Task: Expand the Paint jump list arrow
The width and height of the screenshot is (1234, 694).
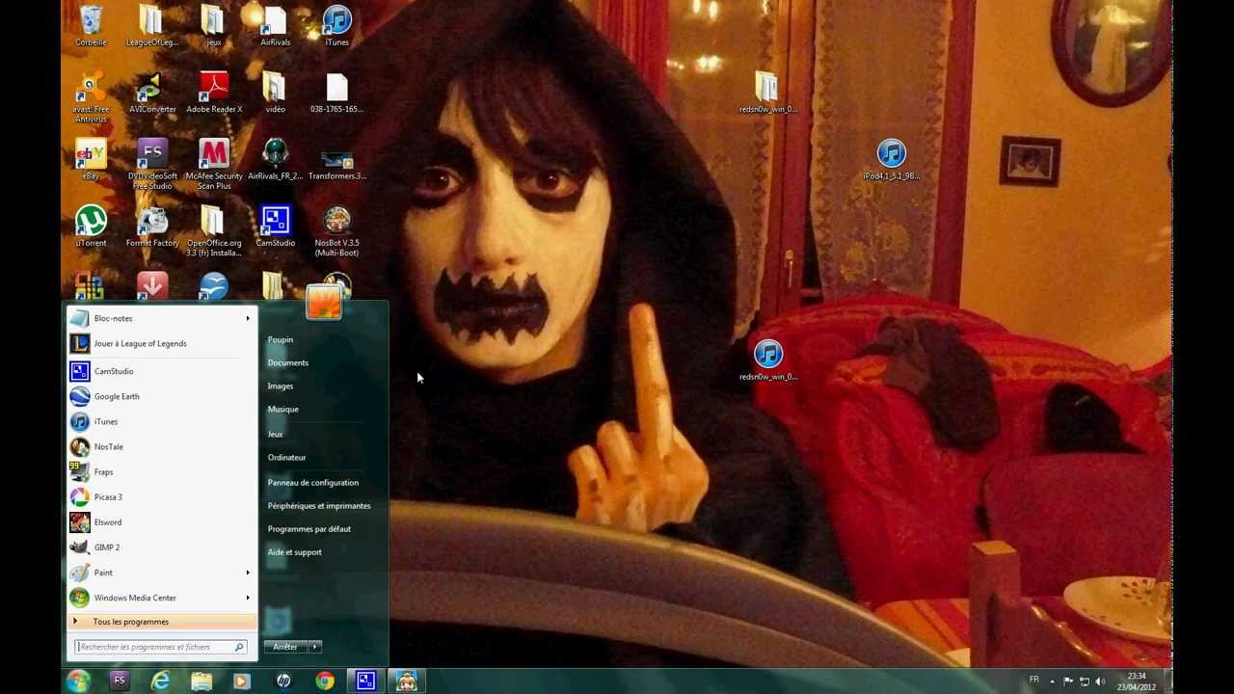Action: [248, 573]
